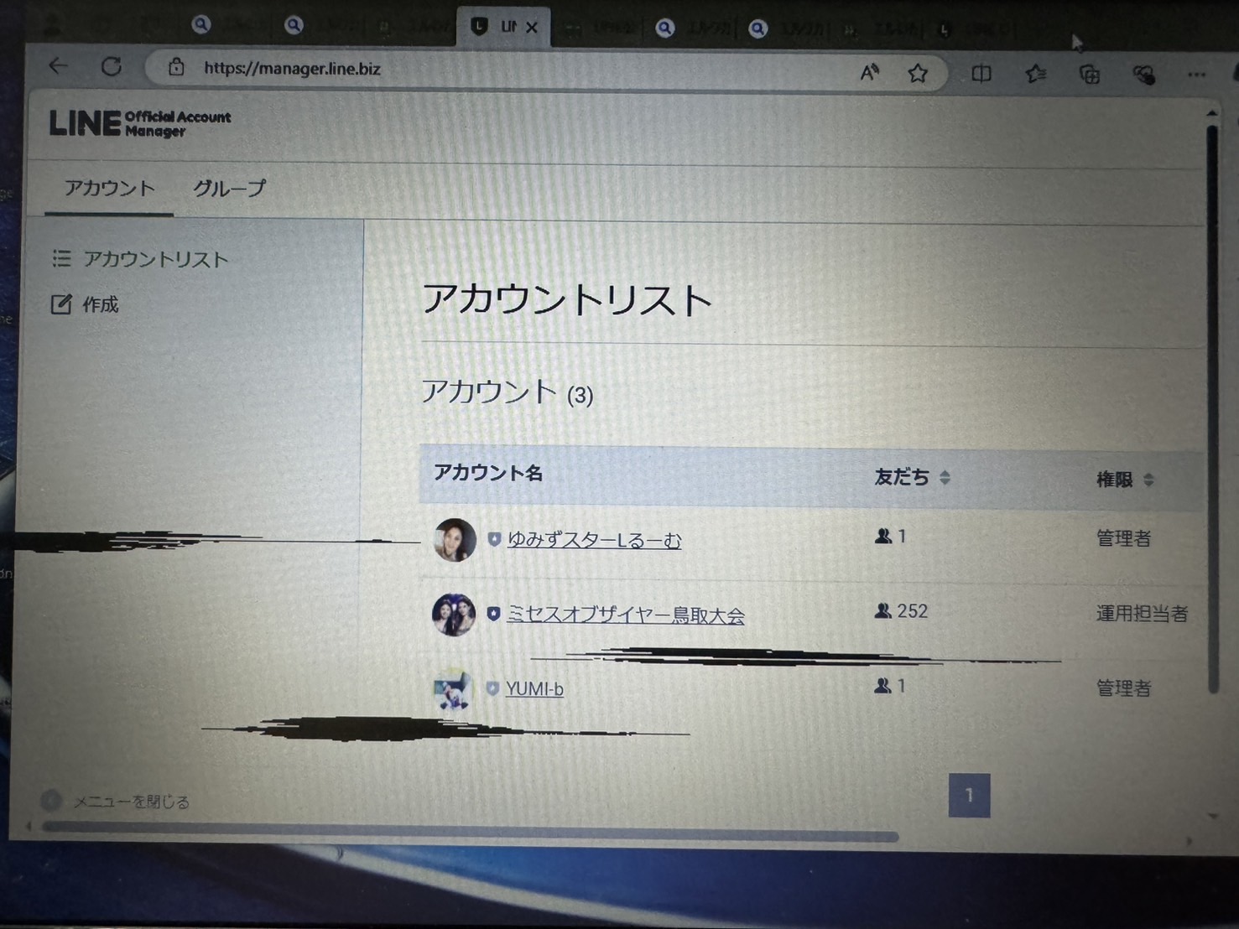The width and height of the screenshot is (1239, 929).
Task: Activate the Read aloud icon
Action: [870, 73]
